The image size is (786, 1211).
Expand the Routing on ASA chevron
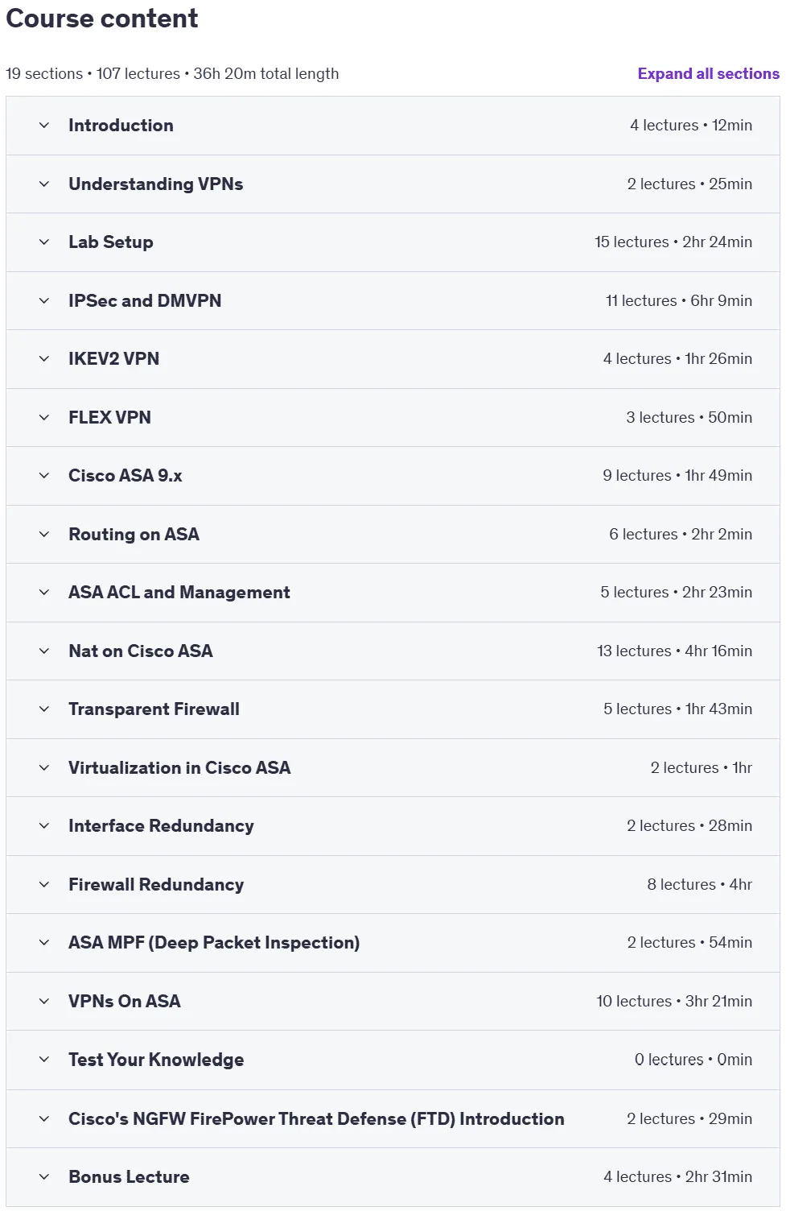44,535
